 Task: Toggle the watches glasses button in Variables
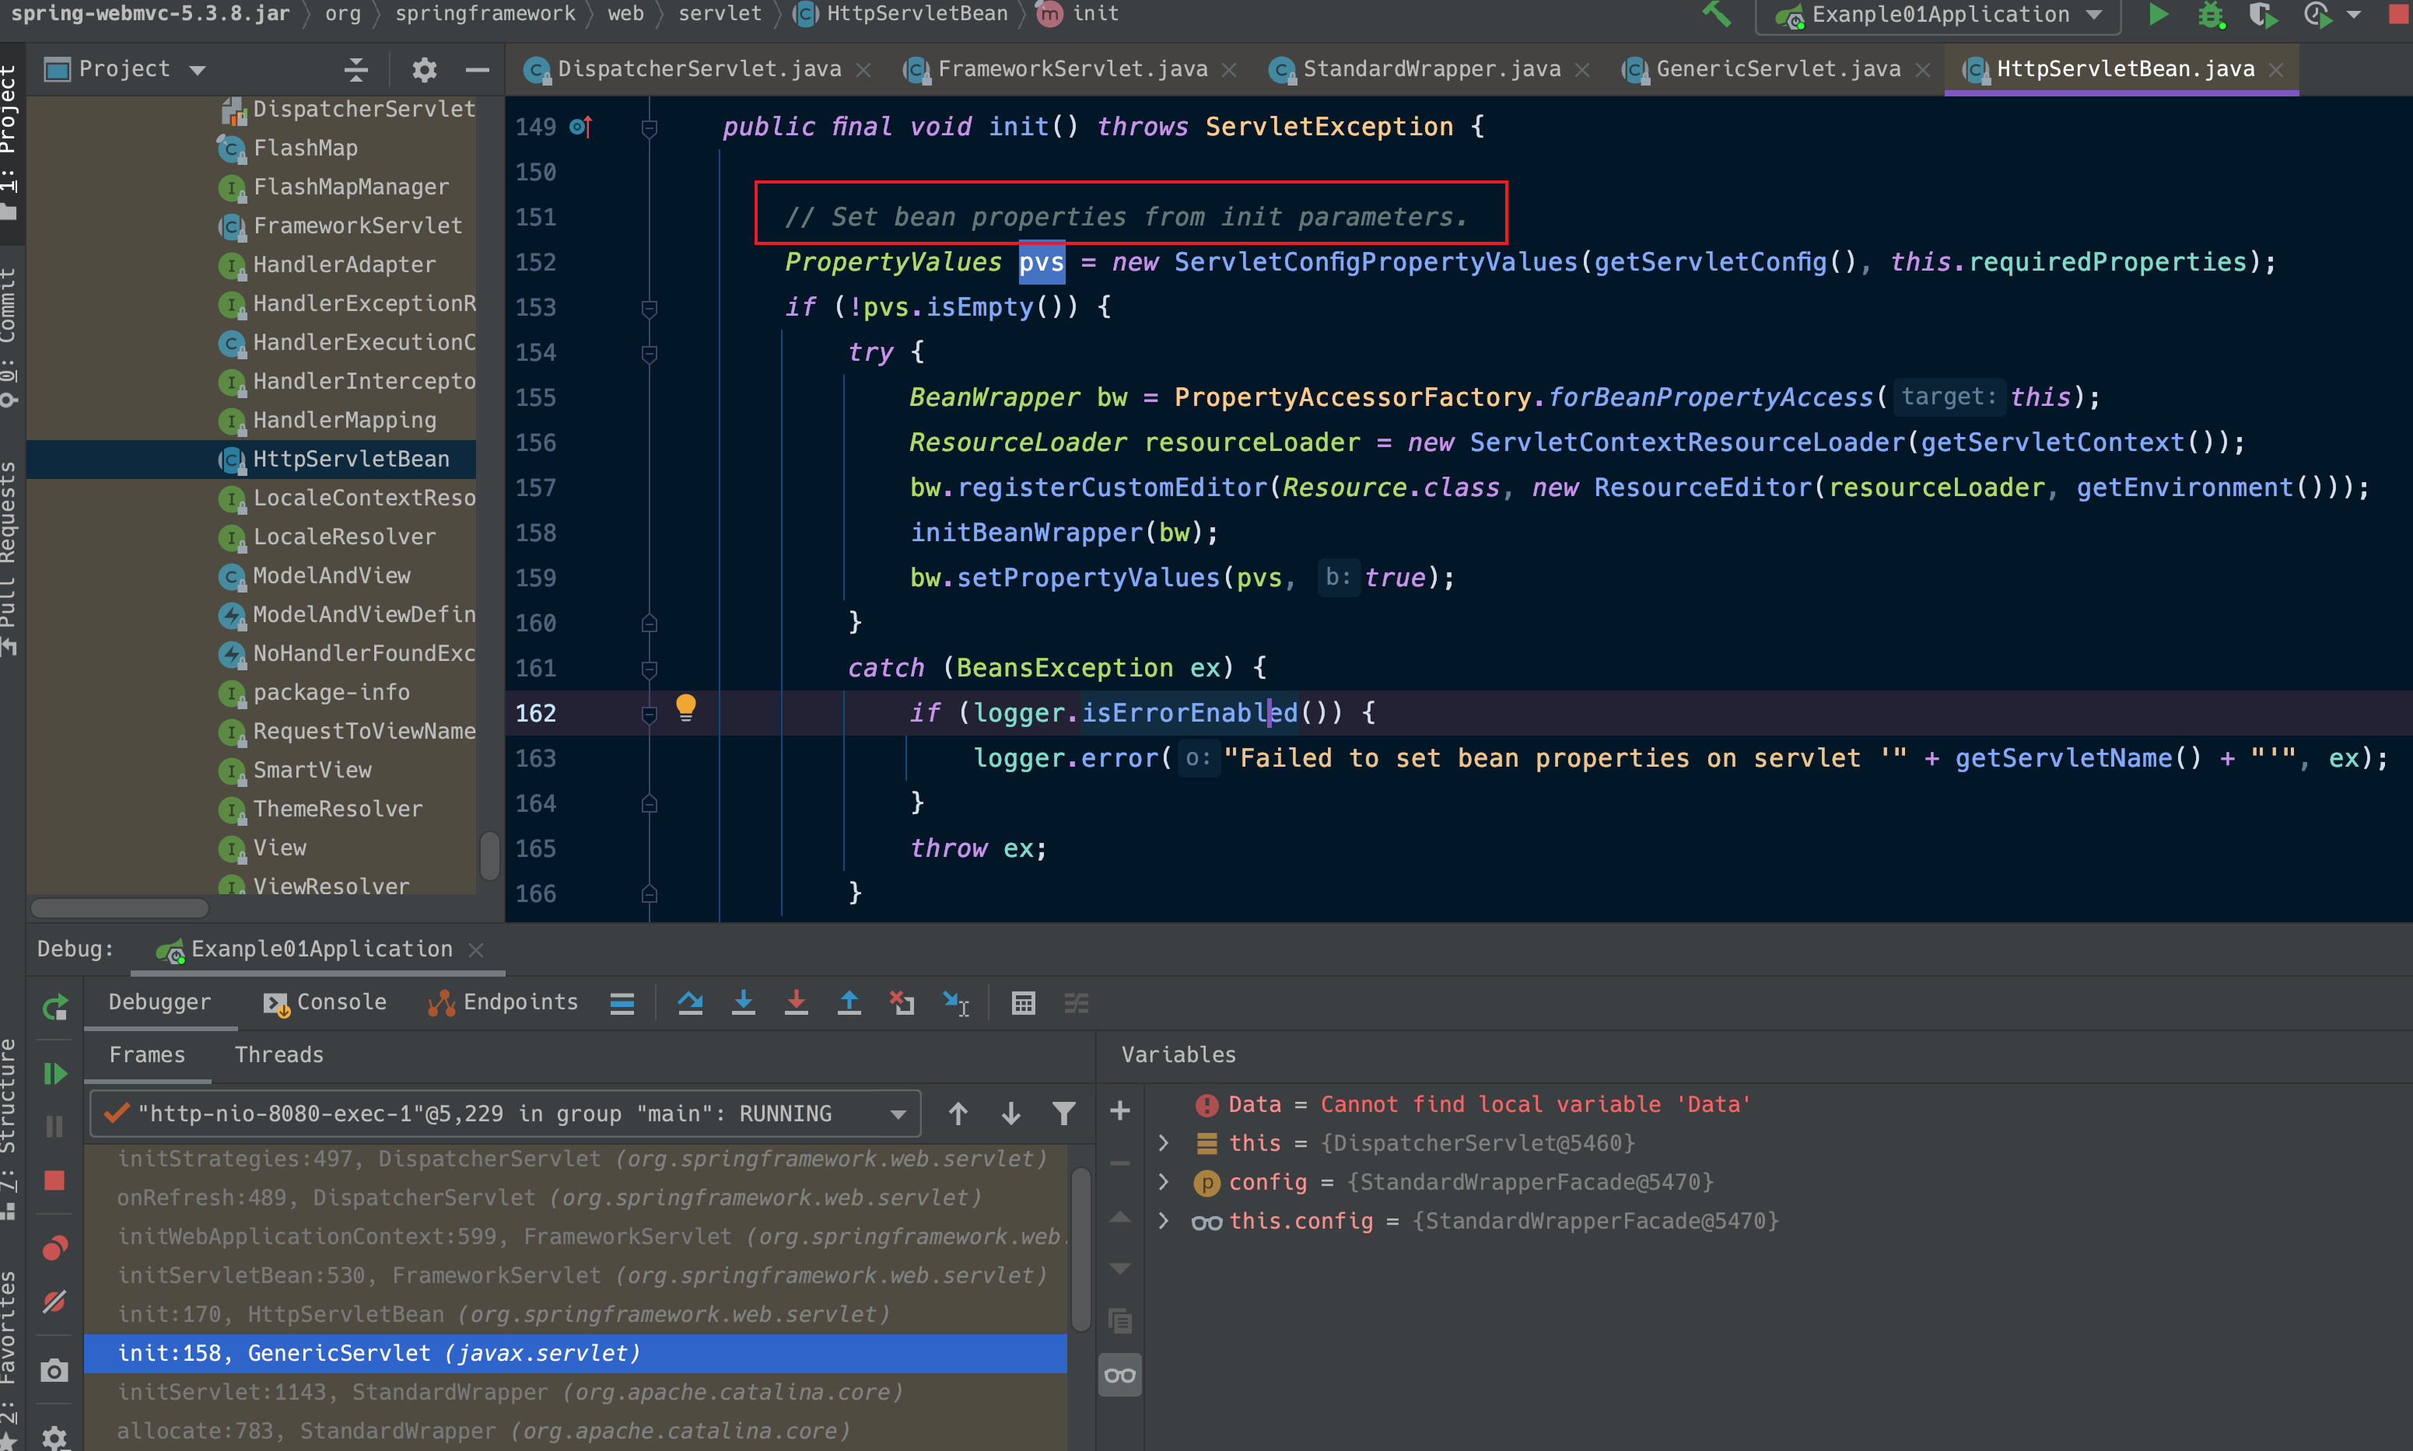(x=1120, y=1376)
